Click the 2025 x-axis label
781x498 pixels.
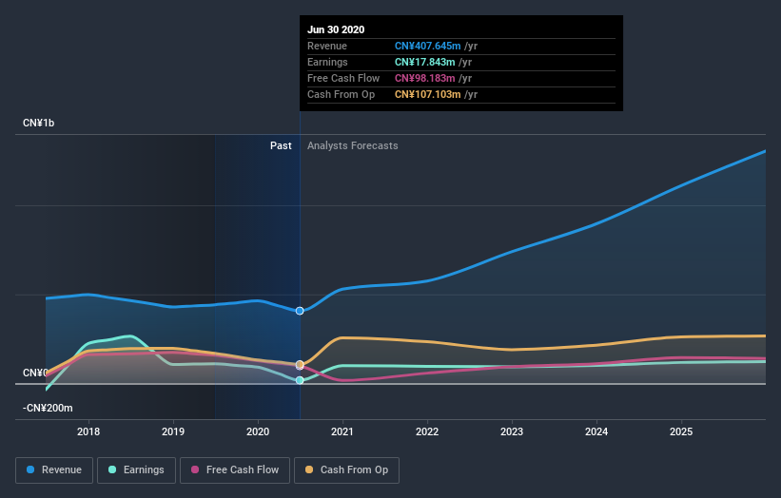tap(681, 431)
